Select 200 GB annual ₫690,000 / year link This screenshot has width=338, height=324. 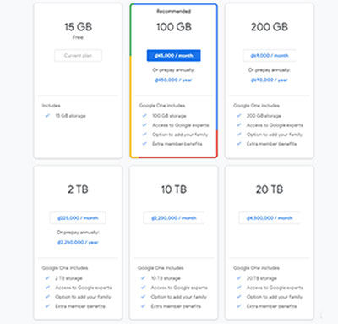[270, 80]
